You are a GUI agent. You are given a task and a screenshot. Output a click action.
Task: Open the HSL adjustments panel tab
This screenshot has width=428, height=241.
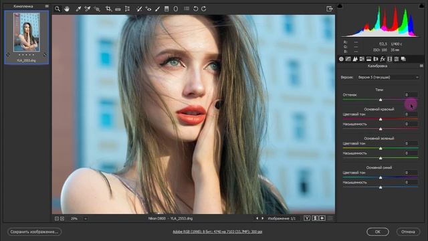(362, 59)
